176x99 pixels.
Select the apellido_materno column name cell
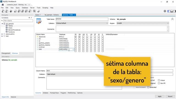[x=44, y=45]
